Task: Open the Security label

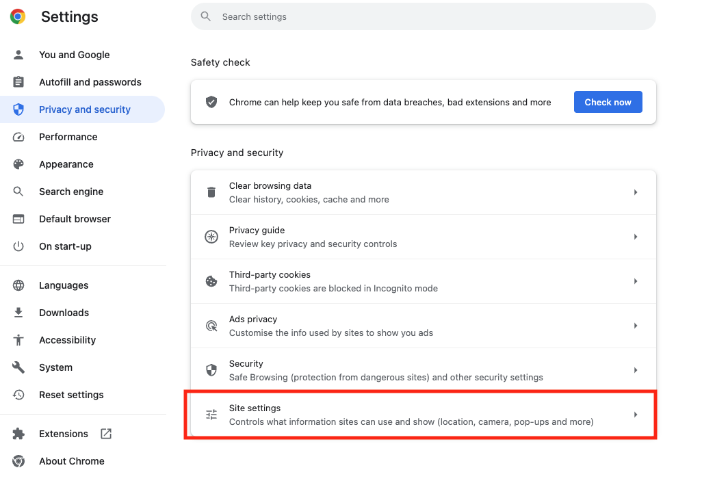Action: (x=246, y=363)
